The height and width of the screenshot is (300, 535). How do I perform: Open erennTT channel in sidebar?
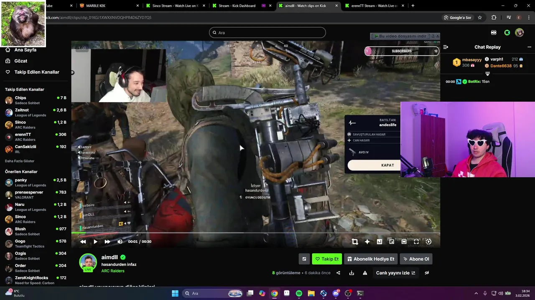(x=36, y=137)
